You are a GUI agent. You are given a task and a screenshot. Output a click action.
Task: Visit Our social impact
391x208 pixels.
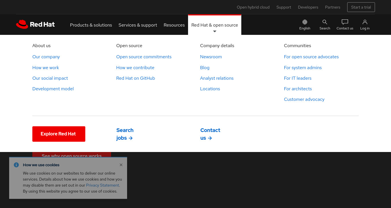coord(50,78)
